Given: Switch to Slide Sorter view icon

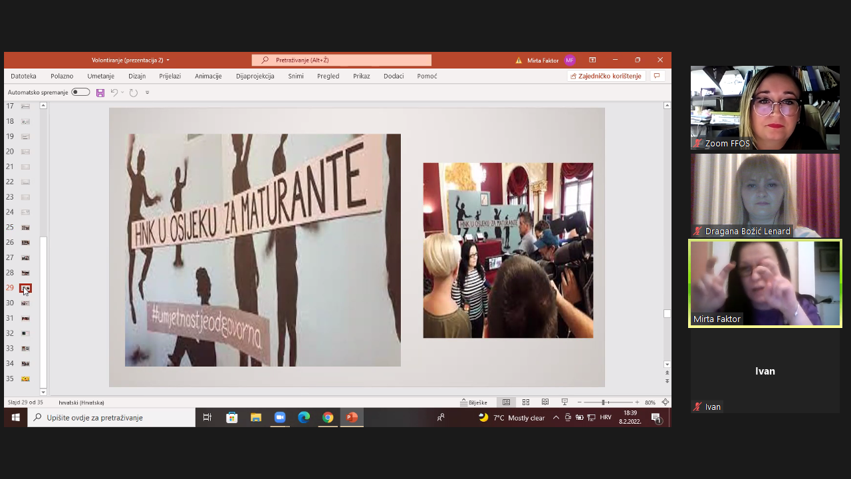Looking at the screenshot, I should [526, 402].
